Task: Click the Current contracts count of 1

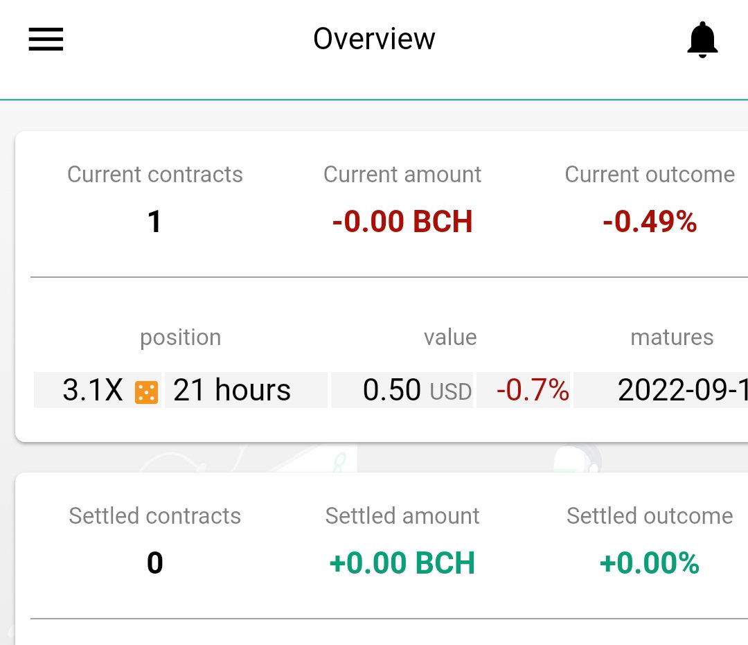Action: tap(154, 222)
